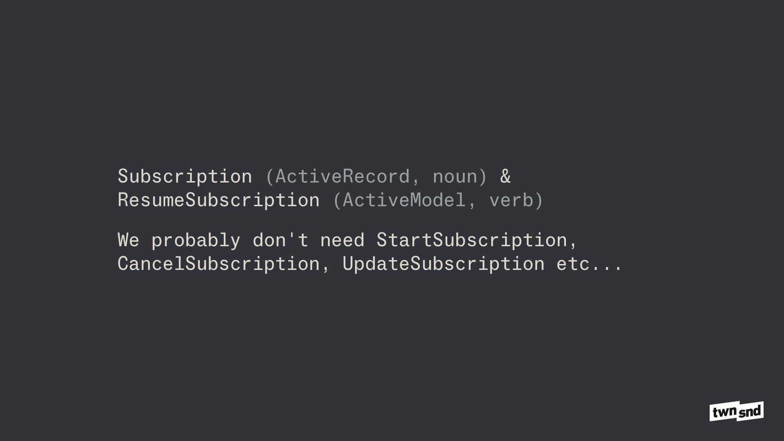784x441 pixels.
Task: Click the word 'don't'
Action: pos(280,240)
